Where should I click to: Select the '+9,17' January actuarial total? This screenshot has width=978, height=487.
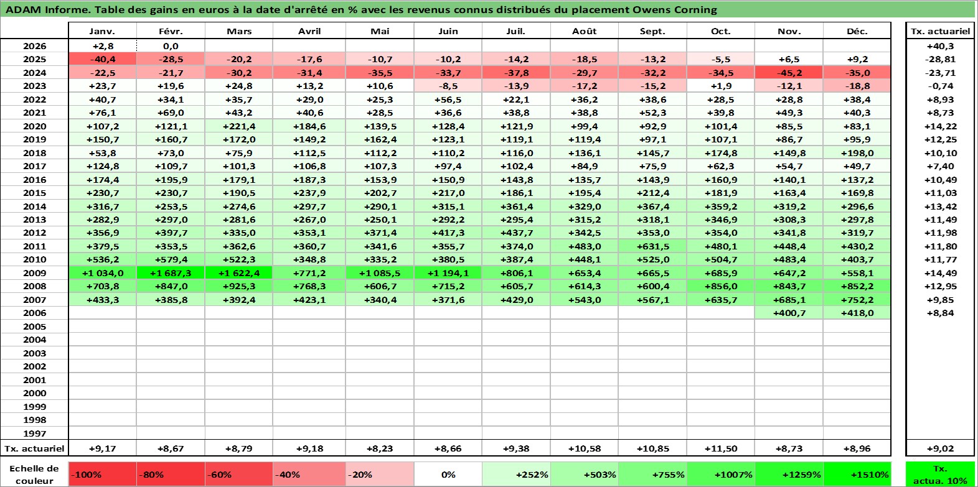(103, 448)
